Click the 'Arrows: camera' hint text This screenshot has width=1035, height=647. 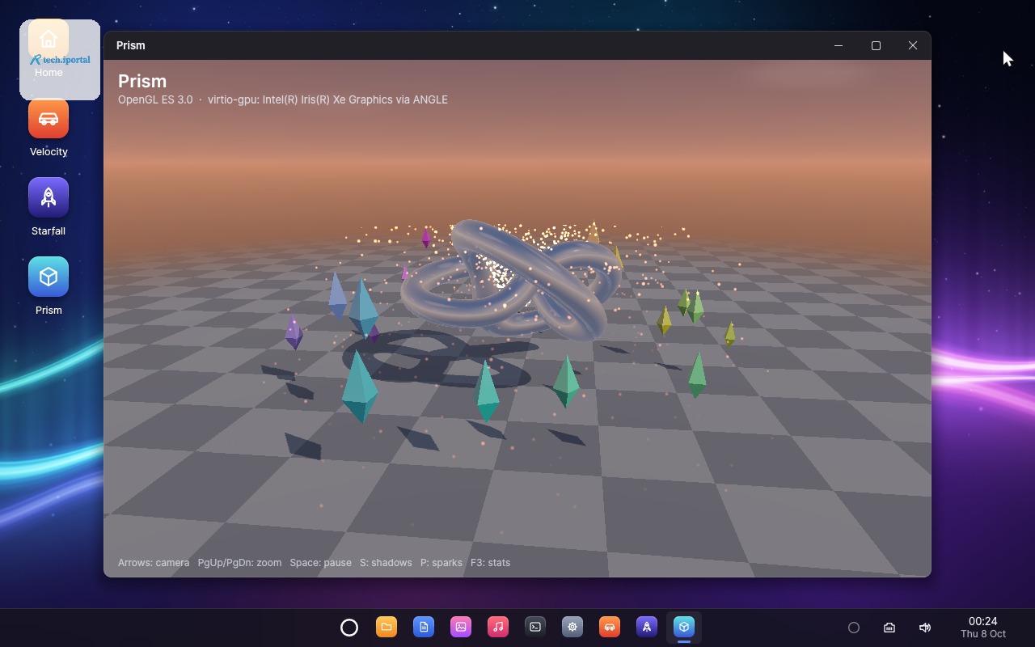coord(154,563)
